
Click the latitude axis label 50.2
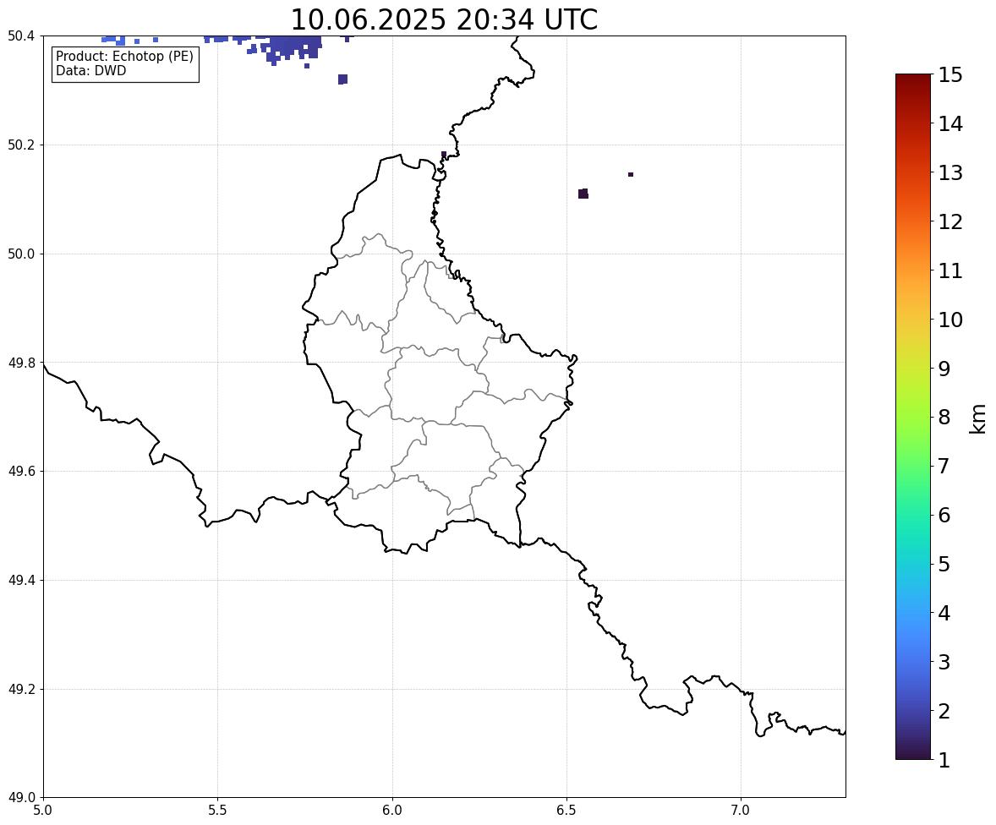pyautogui.click(x=21, y=145)
